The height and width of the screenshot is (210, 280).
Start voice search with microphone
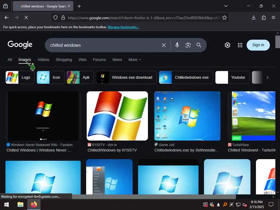pyautogui.click(x=177, y=45)
